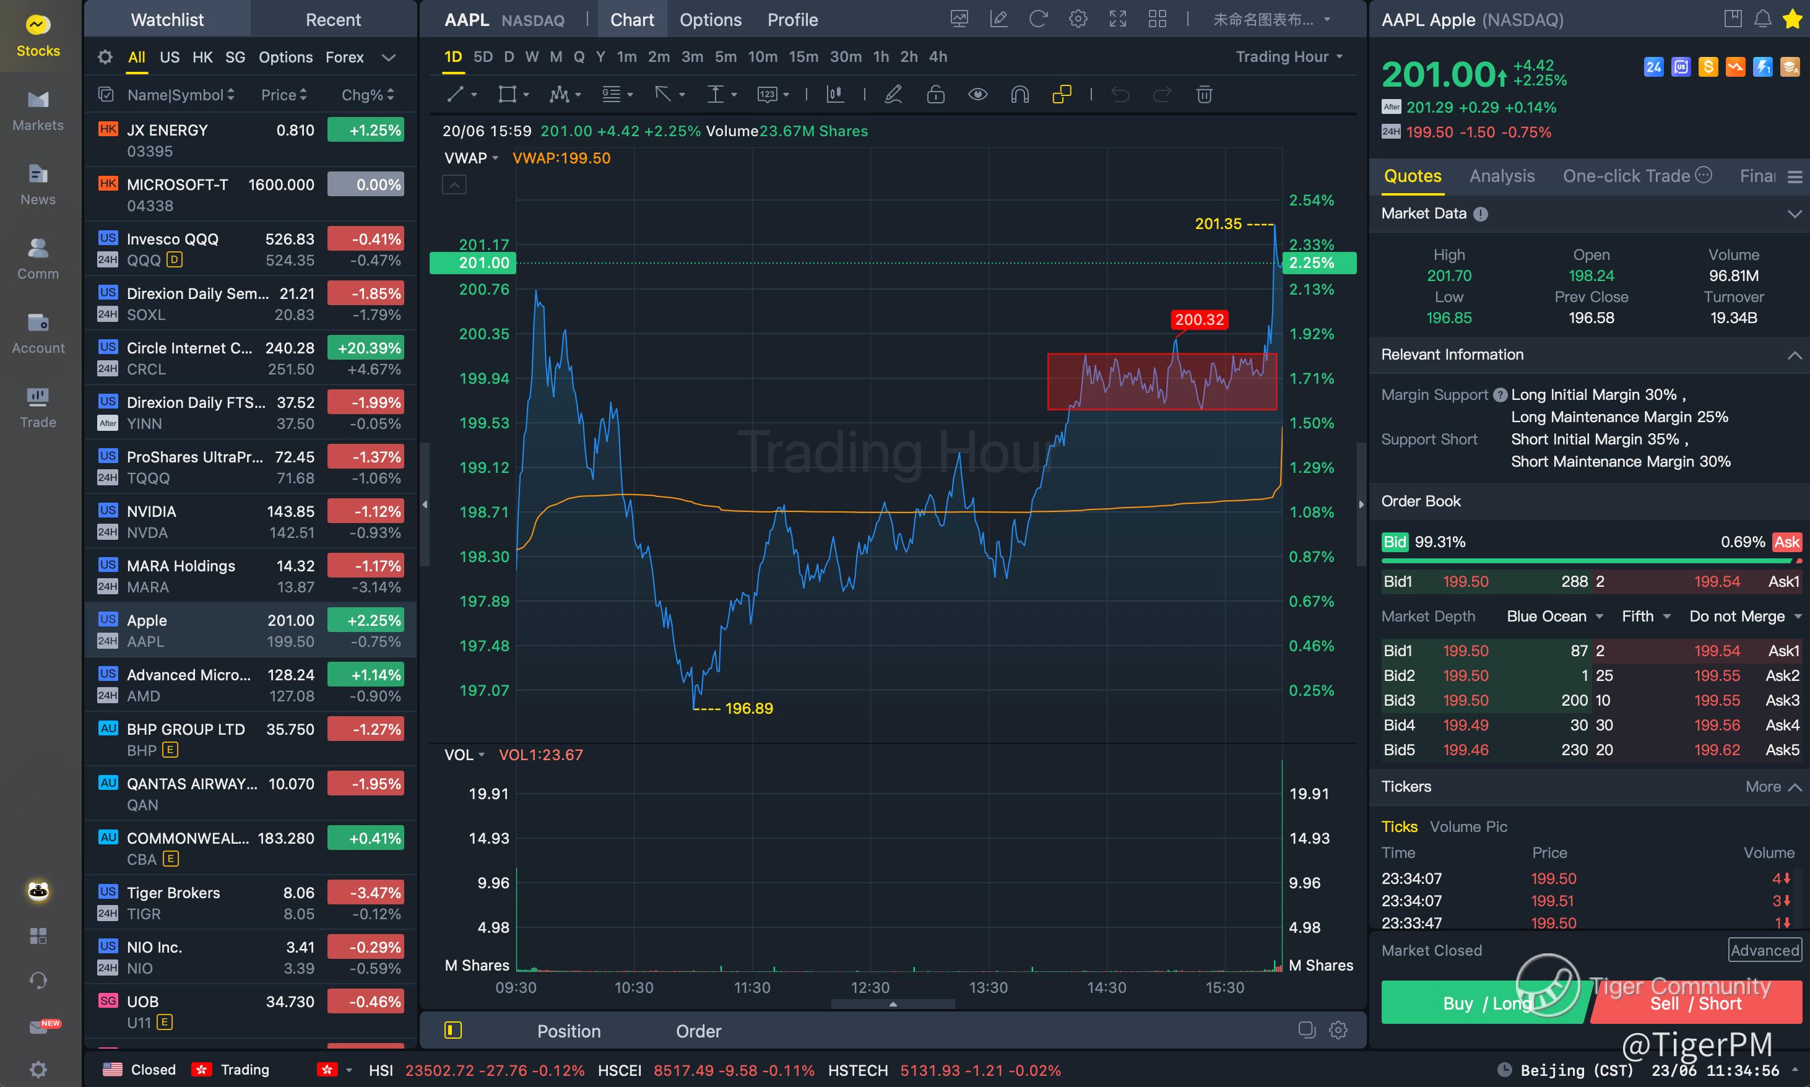Open chart settings gear in chart header
The image size is (1810, 1087).
pyautogui.click(x=1078, y=19)
